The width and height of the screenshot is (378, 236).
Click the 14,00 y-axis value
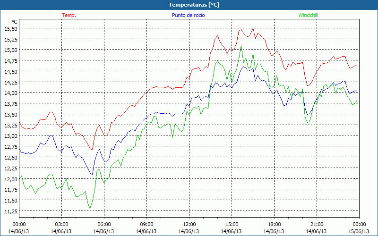click(11, 93)
